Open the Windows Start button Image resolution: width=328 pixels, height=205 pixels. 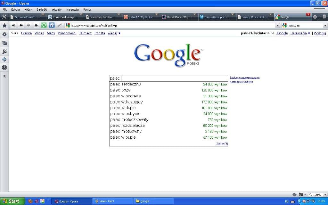pos(12,201)
